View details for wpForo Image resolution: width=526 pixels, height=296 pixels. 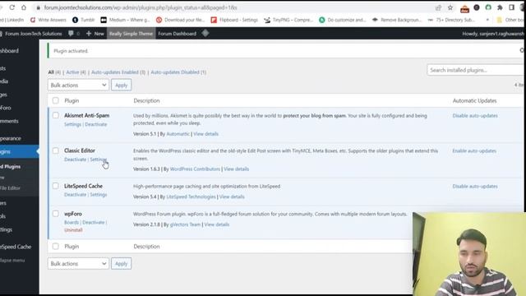[217, 224]
